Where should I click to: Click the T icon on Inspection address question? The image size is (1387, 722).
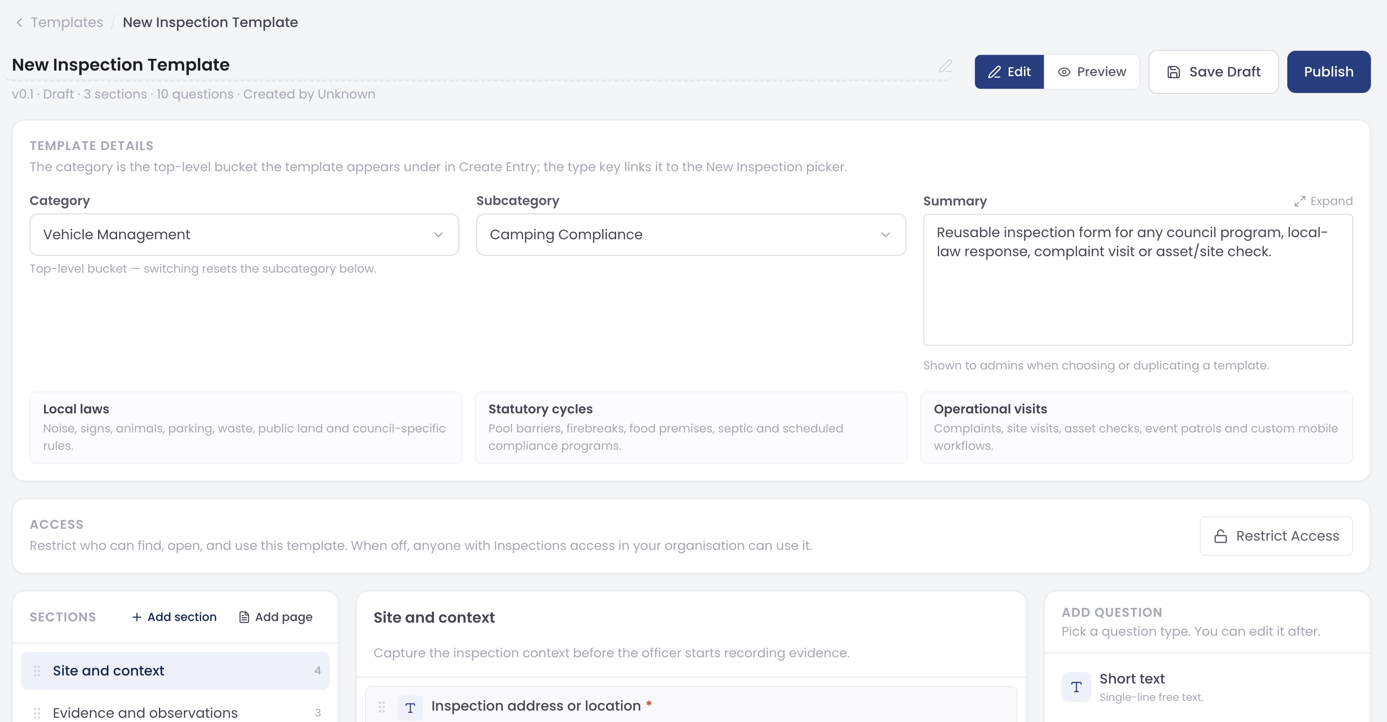coord(410,708)
